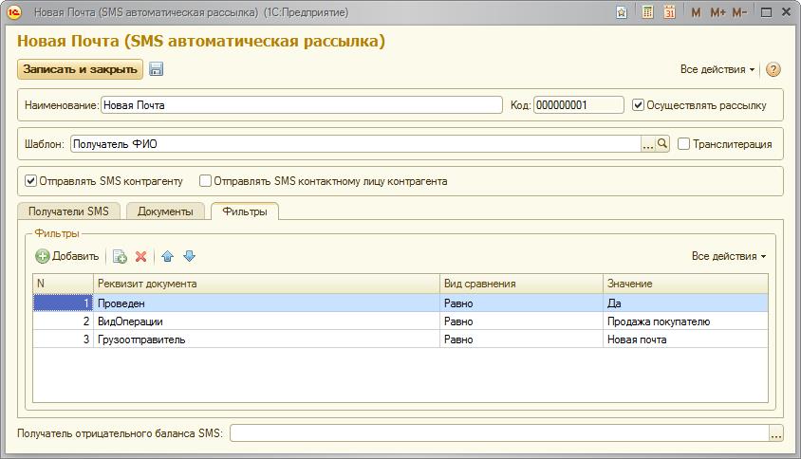Maximize the window

pyautogui.click(x=766, y=12)
